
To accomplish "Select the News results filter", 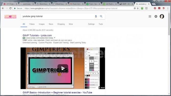I will click(51, 24).
